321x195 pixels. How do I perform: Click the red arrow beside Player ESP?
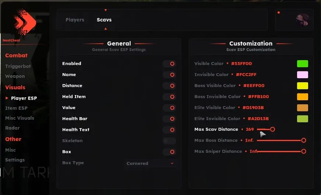coord(7,98)
